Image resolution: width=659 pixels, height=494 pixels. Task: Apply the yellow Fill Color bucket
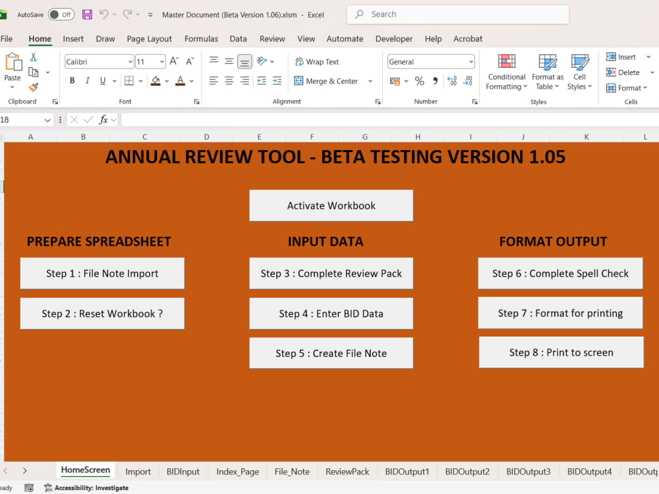point(156,80)
